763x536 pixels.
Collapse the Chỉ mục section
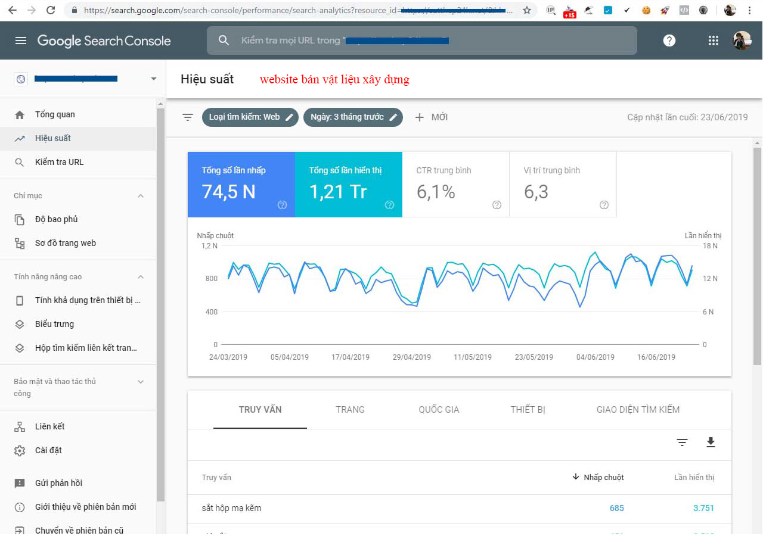(141, 196)
